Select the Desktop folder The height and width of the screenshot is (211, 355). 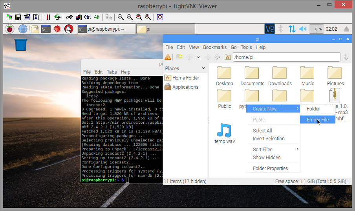224,76
